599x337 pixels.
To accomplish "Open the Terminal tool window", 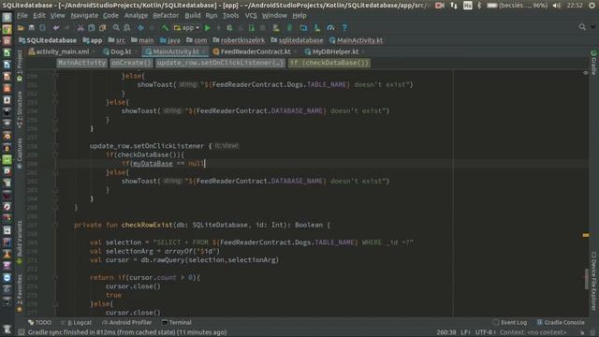I will click(177, 322).
